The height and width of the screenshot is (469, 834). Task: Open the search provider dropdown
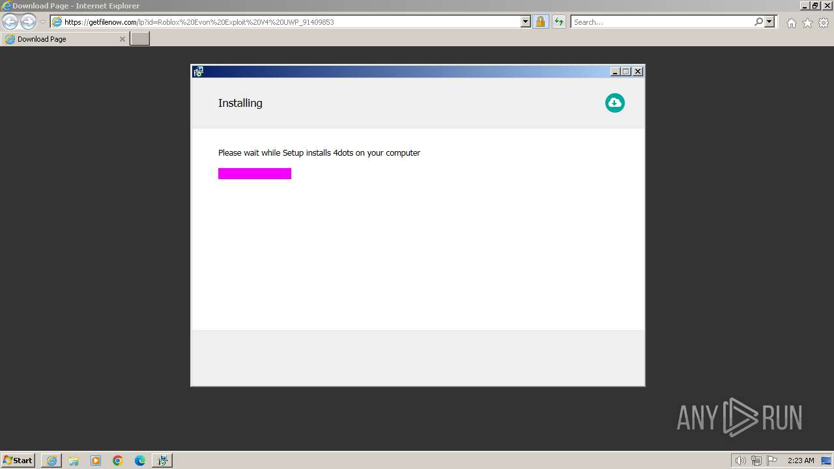[x=770, y=21]
